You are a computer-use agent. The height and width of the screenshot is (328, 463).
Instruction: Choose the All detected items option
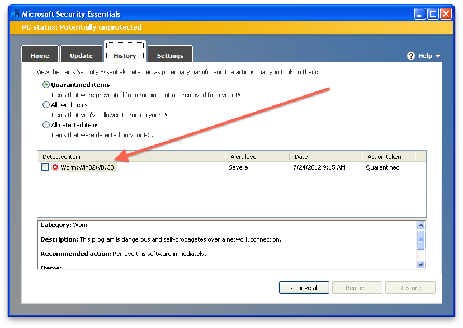pyautogui.click(x=46, y=125)
